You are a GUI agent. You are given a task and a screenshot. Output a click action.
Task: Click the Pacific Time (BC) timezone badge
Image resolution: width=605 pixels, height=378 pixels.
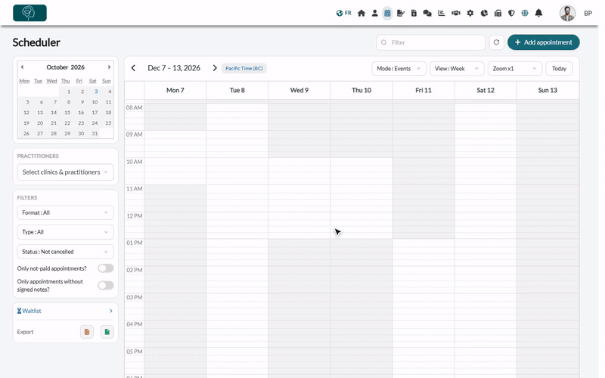[244, 68]
